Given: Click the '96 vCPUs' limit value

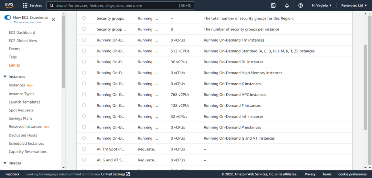Looking at the screenshot, I should (x=179, y=62).
